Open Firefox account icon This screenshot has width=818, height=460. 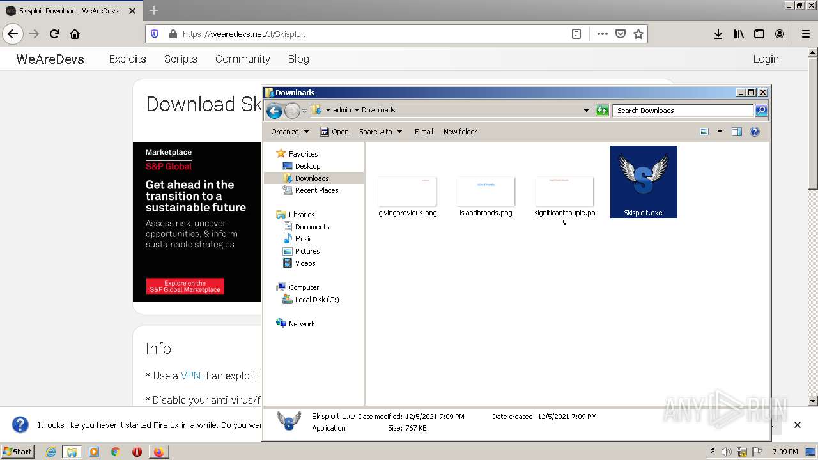tap(780, 34)
